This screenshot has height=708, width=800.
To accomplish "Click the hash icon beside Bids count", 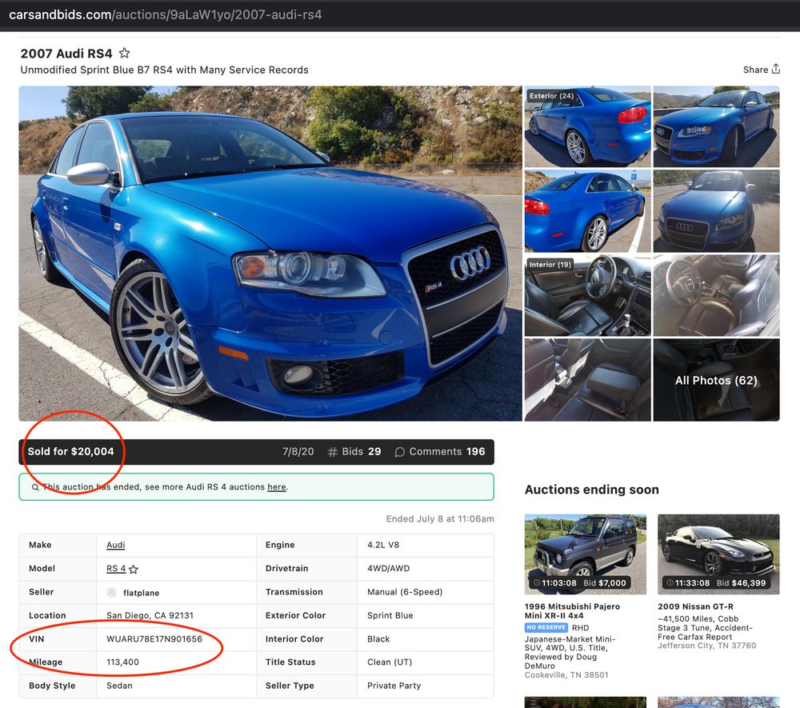I will pyautogui.click(x=332, y=452).
